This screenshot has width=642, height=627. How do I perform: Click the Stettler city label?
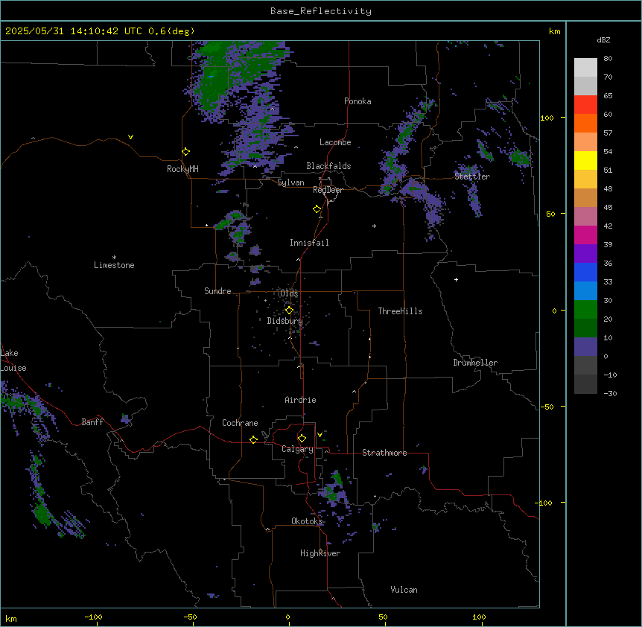click(x=472, y=176)
